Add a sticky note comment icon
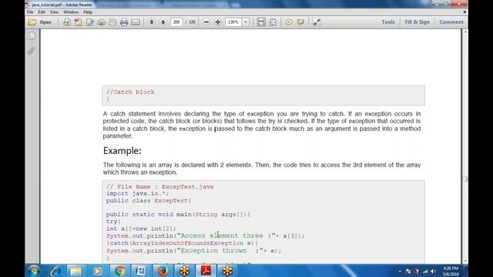 tap(289, 22)
